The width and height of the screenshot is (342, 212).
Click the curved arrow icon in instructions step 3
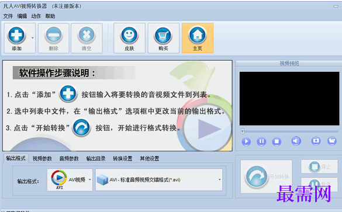[x=81, y=128]
